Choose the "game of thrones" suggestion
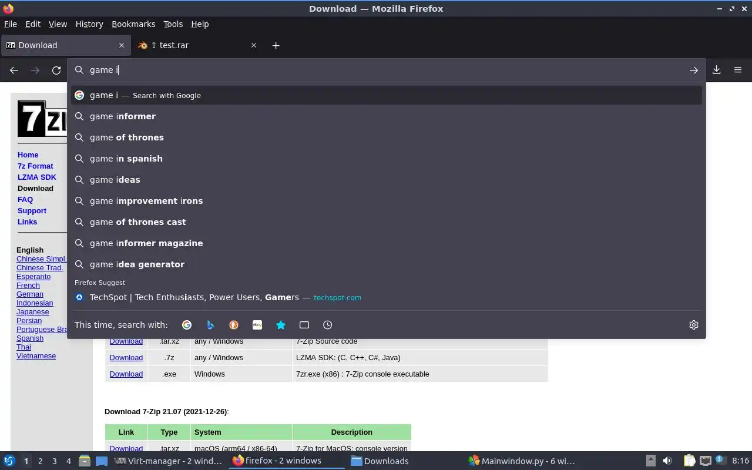Image resolution: width=752 pixels, height=470 pixels. coord(387,137)
